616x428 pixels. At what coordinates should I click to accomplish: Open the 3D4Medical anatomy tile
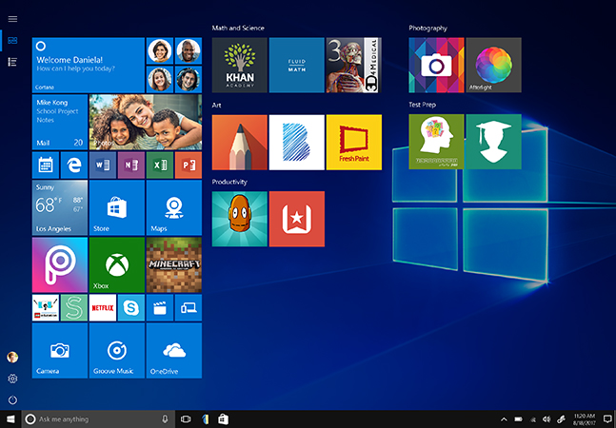click(353, 65)
